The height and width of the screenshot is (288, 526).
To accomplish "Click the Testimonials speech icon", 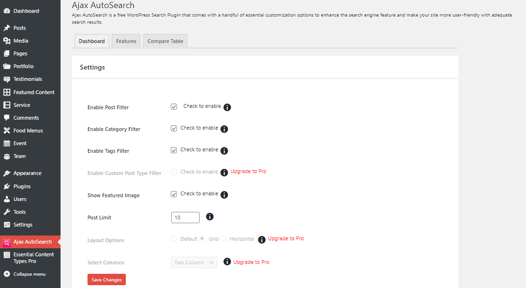I will tap(7, 79).
